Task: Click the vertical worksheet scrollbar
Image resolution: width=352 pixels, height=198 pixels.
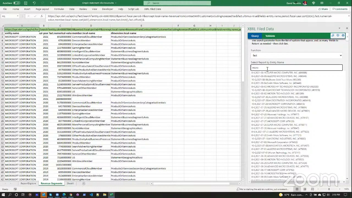Action: [x=243, y=54]
